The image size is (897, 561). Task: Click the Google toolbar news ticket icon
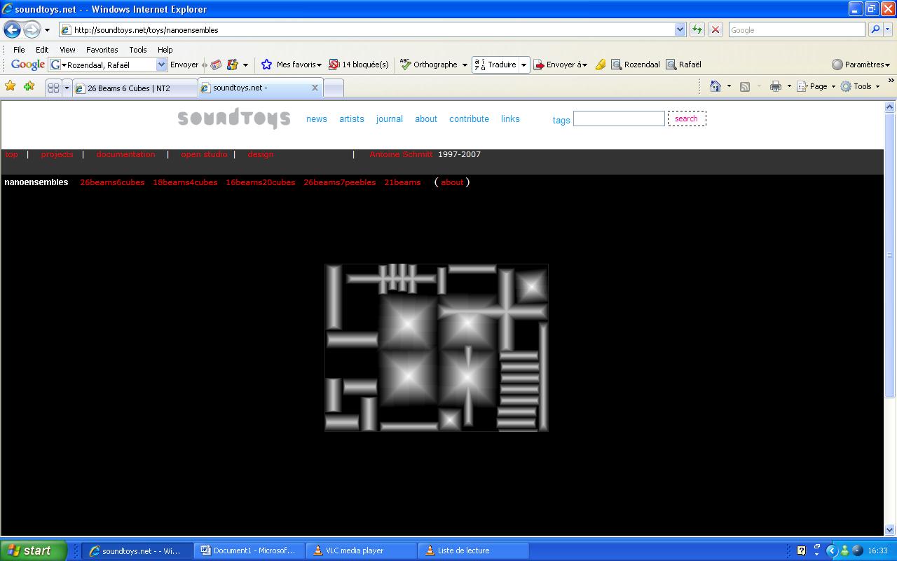pyautogui.click(x=216, y=65)
